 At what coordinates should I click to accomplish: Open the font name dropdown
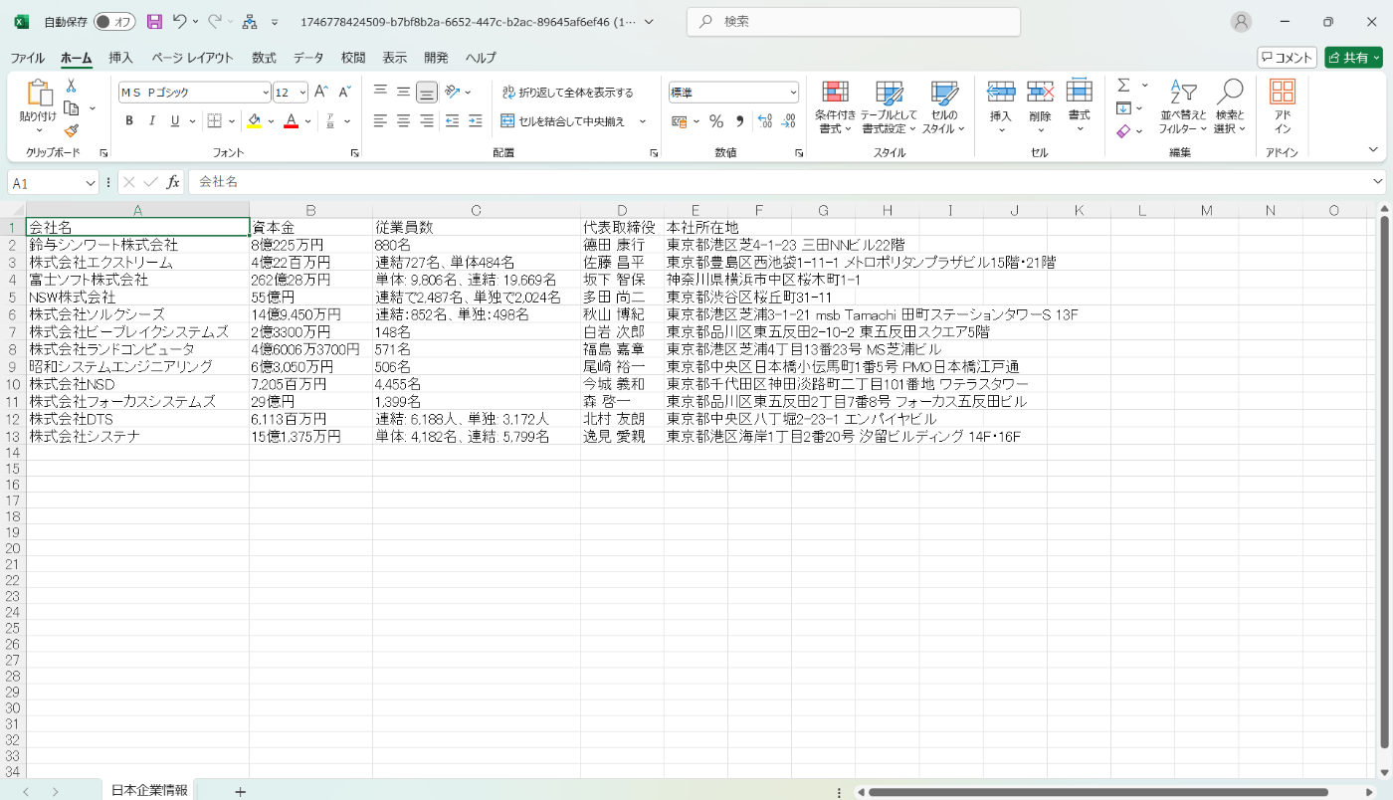coord(265,93)
